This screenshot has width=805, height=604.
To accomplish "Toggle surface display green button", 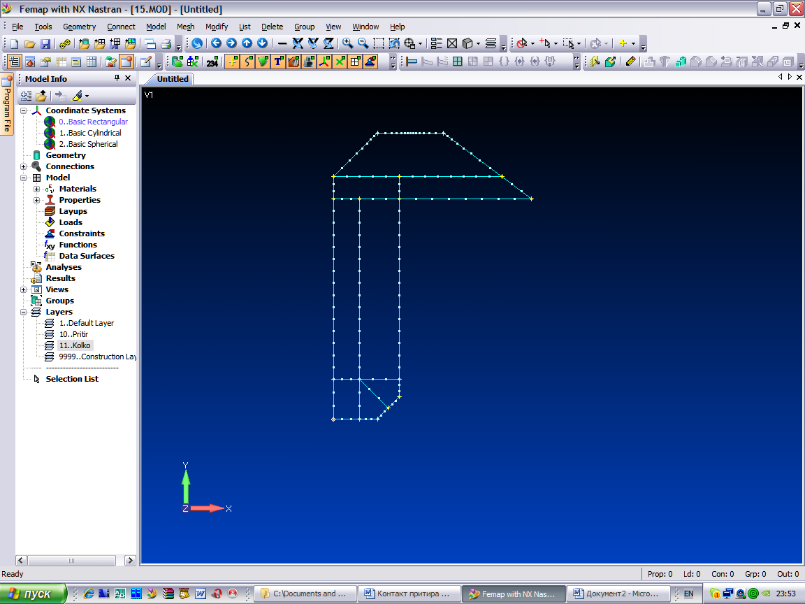I will point(263,62).
